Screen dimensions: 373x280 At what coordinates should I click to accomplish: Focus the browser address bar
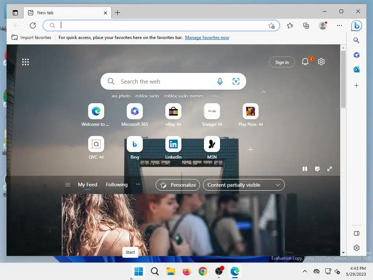point(161,26)
